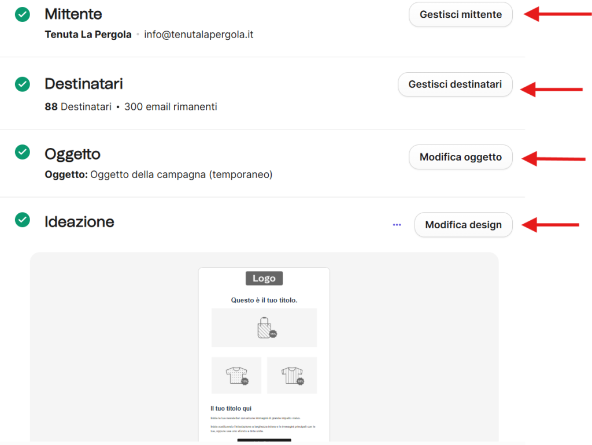The image size is (592, 445).
Task: Click 'Il tuo titolo qui' text in preview
Action: [x=231, y=409]
